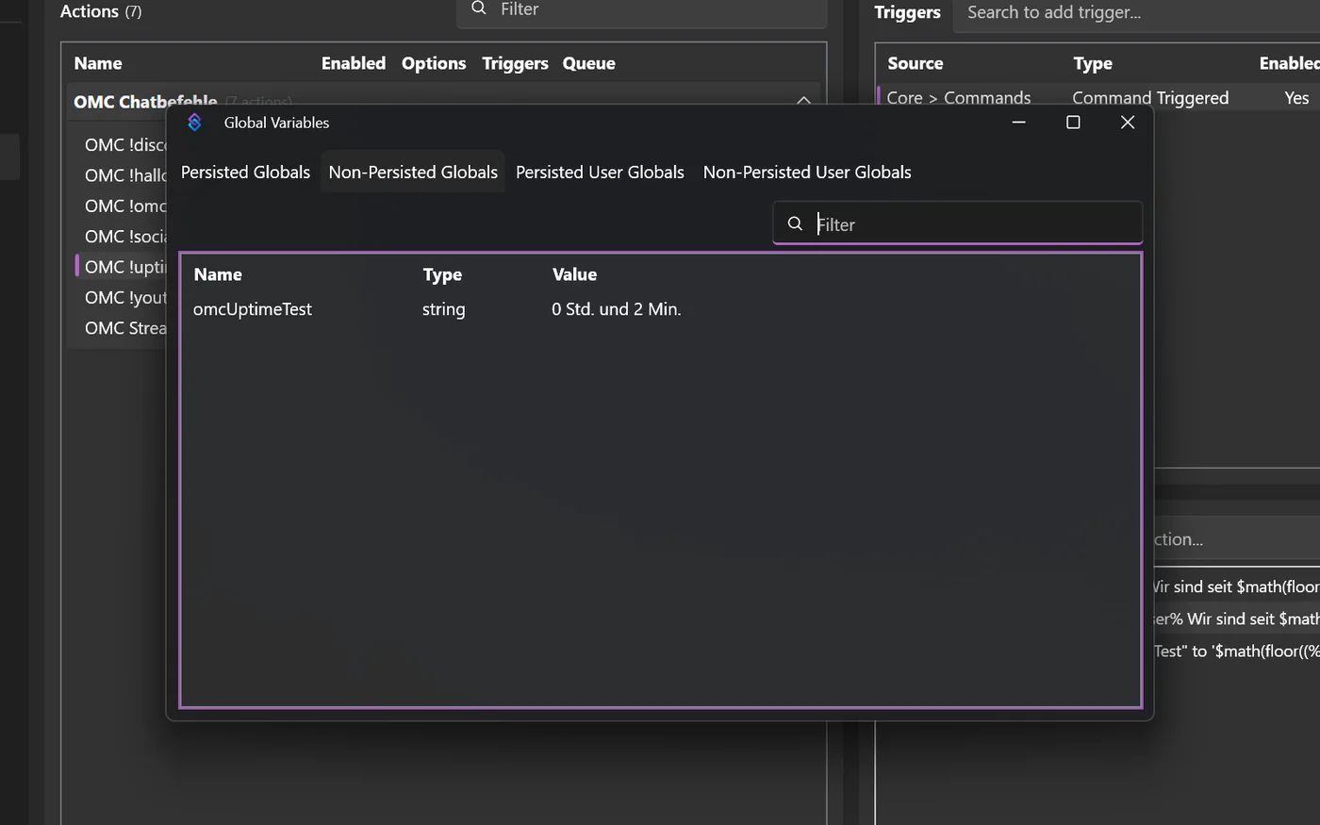This screenshot has height=825, width=1320.
Task: Click the Enabled column header in Actions
Action: pyautogui.click(x=354, y=63)
